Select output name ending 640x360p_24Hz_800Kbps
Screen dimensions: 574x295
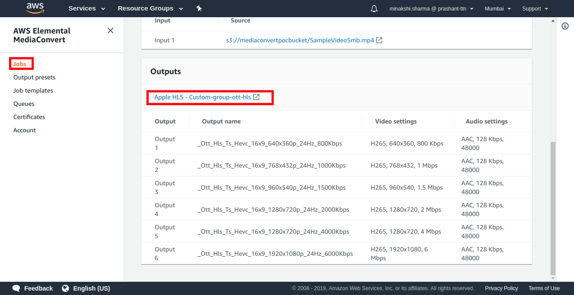(270, 143)
